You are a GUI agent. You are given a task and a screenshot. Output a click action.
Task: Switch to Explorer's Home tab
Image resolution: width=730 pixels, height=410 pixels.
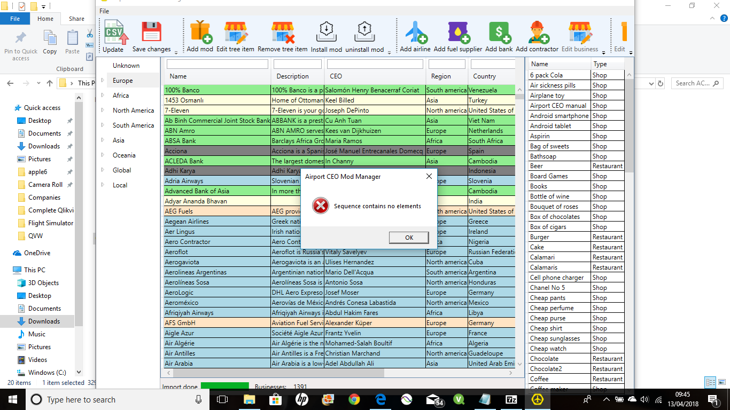coord(45,19)
